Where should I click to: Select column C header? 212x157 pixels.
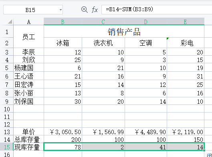pyautogui.click(x=103, y=22)
